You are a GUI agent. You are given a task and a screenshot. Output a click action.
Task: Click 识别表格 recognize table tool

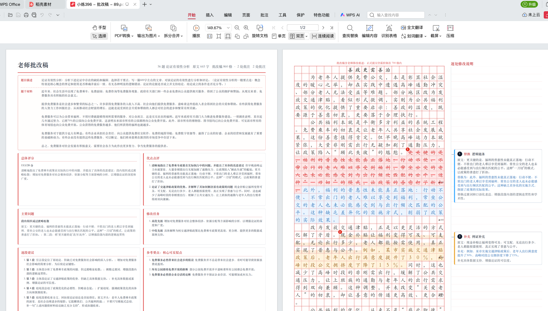coord(389,31)
